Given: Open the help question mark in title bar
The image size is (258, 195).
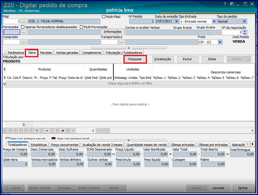Looking at the screenshot, I should point(225,4).
